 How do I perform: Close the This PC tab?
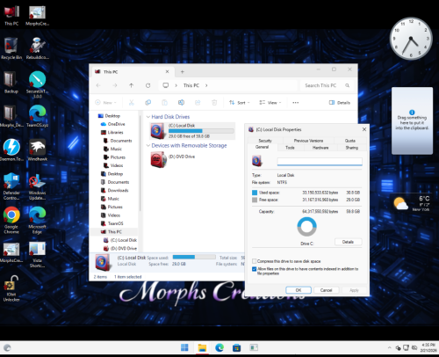167,71
